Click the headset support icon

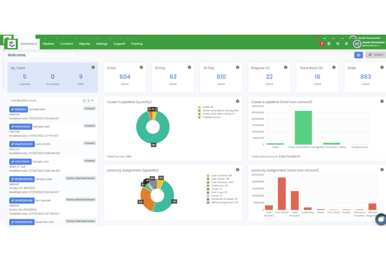point(337,44)
